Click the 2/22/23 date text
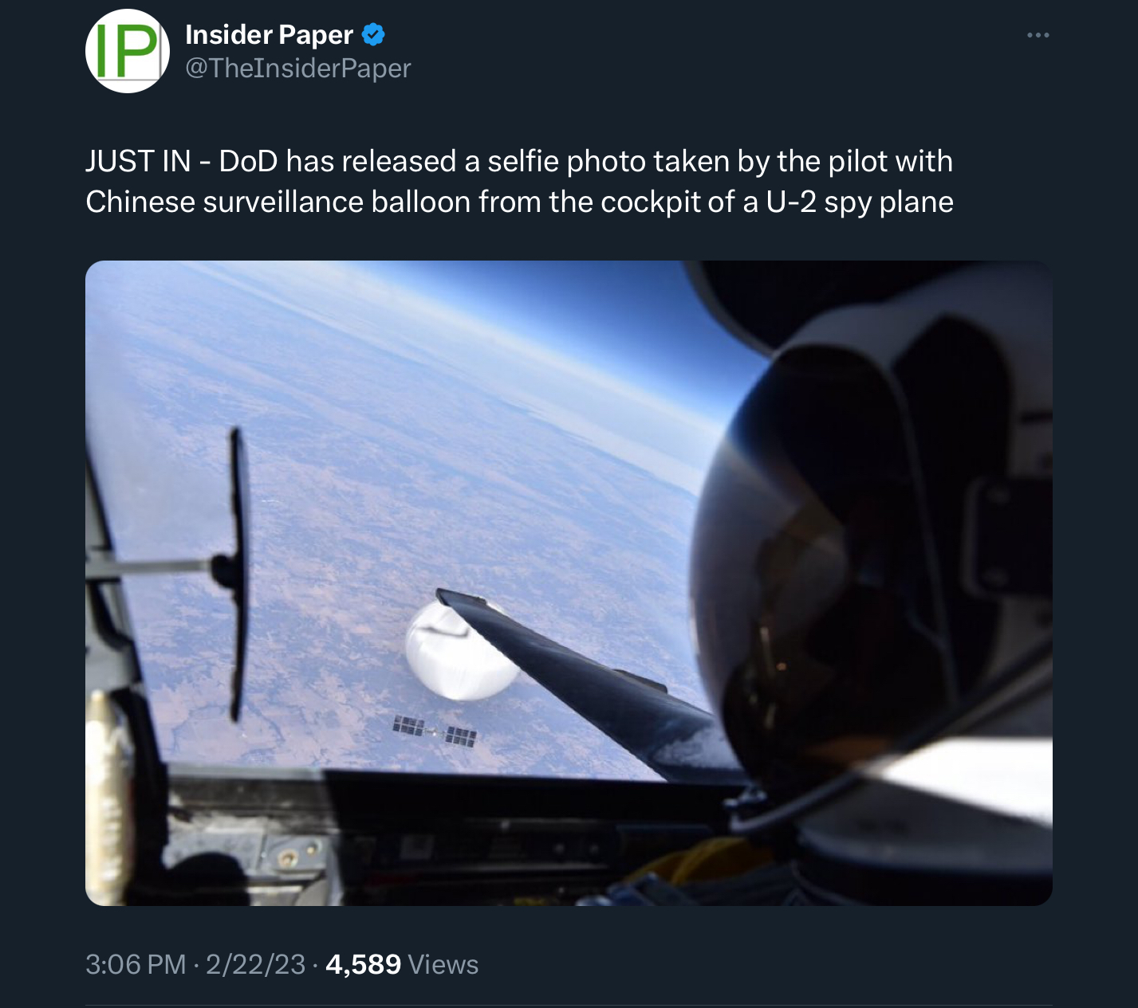 click(255, 964)
